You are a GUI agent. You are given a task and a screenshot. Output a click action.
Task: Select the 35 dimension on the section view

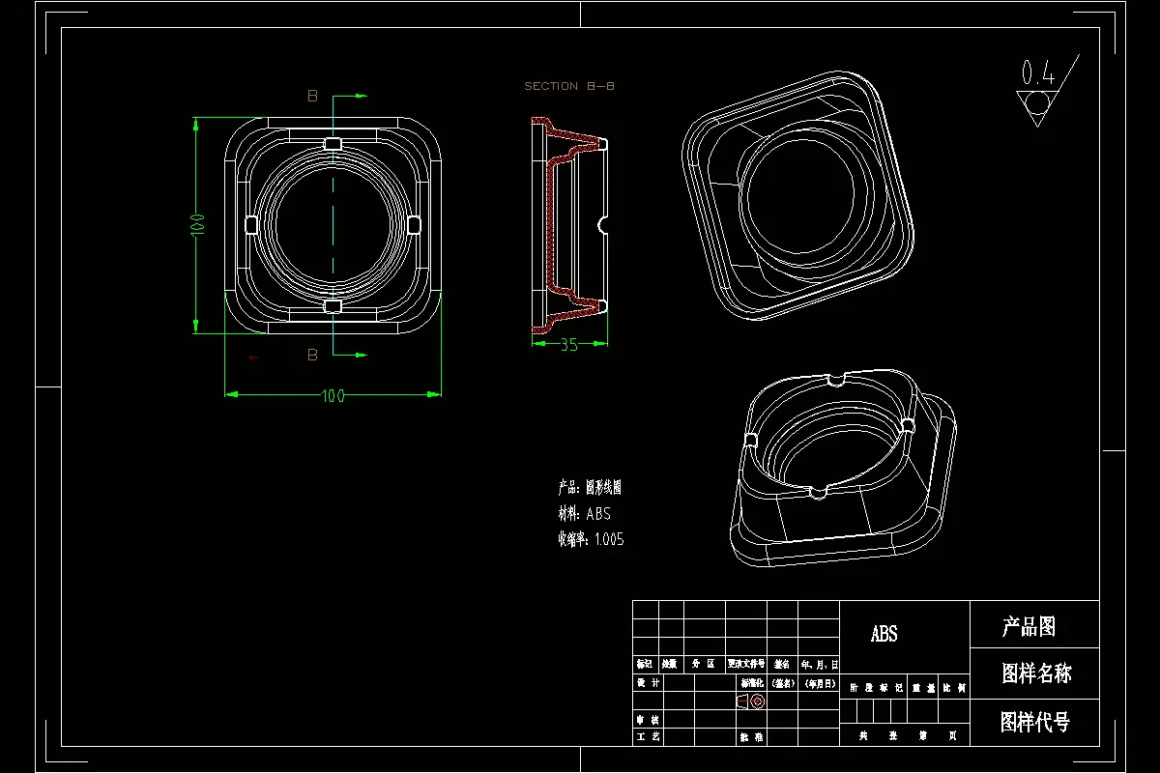click(568, 345)
